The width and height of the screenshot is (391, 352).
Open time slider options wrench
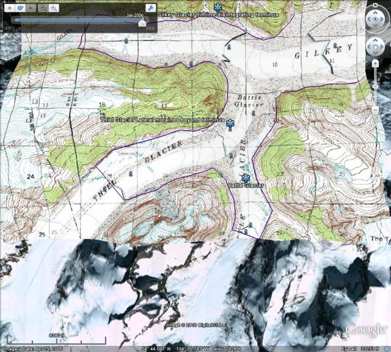(x=151, y=9)
